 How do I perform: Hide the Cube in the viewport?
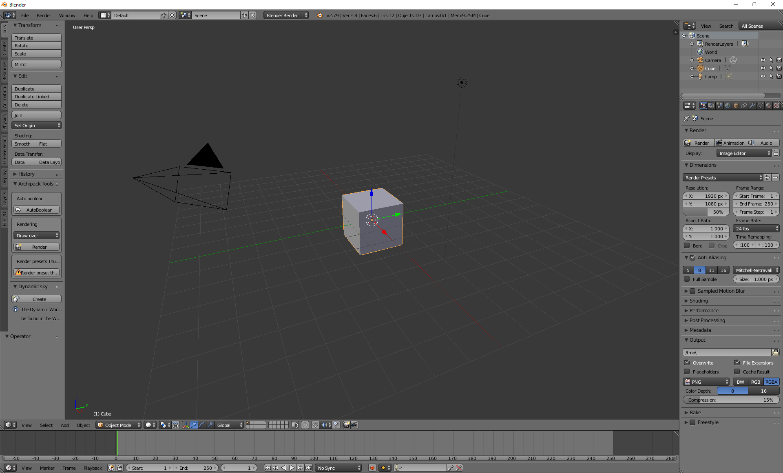tap(763, 68)
